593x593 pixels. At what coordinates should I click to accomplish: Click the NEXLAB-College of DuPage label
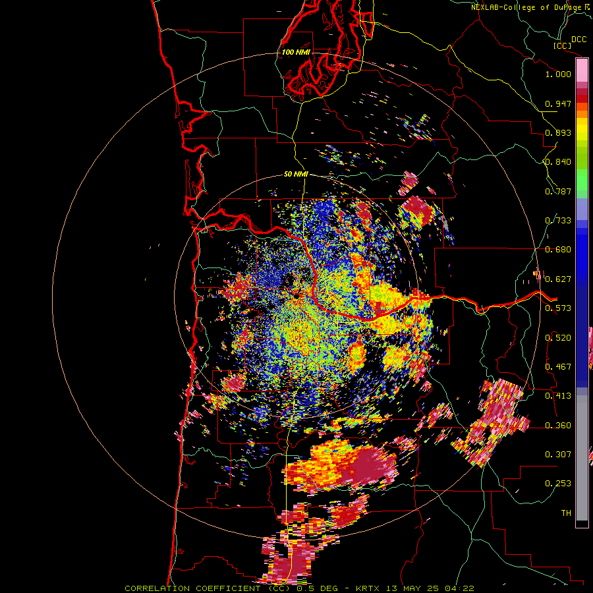[526, 7]
